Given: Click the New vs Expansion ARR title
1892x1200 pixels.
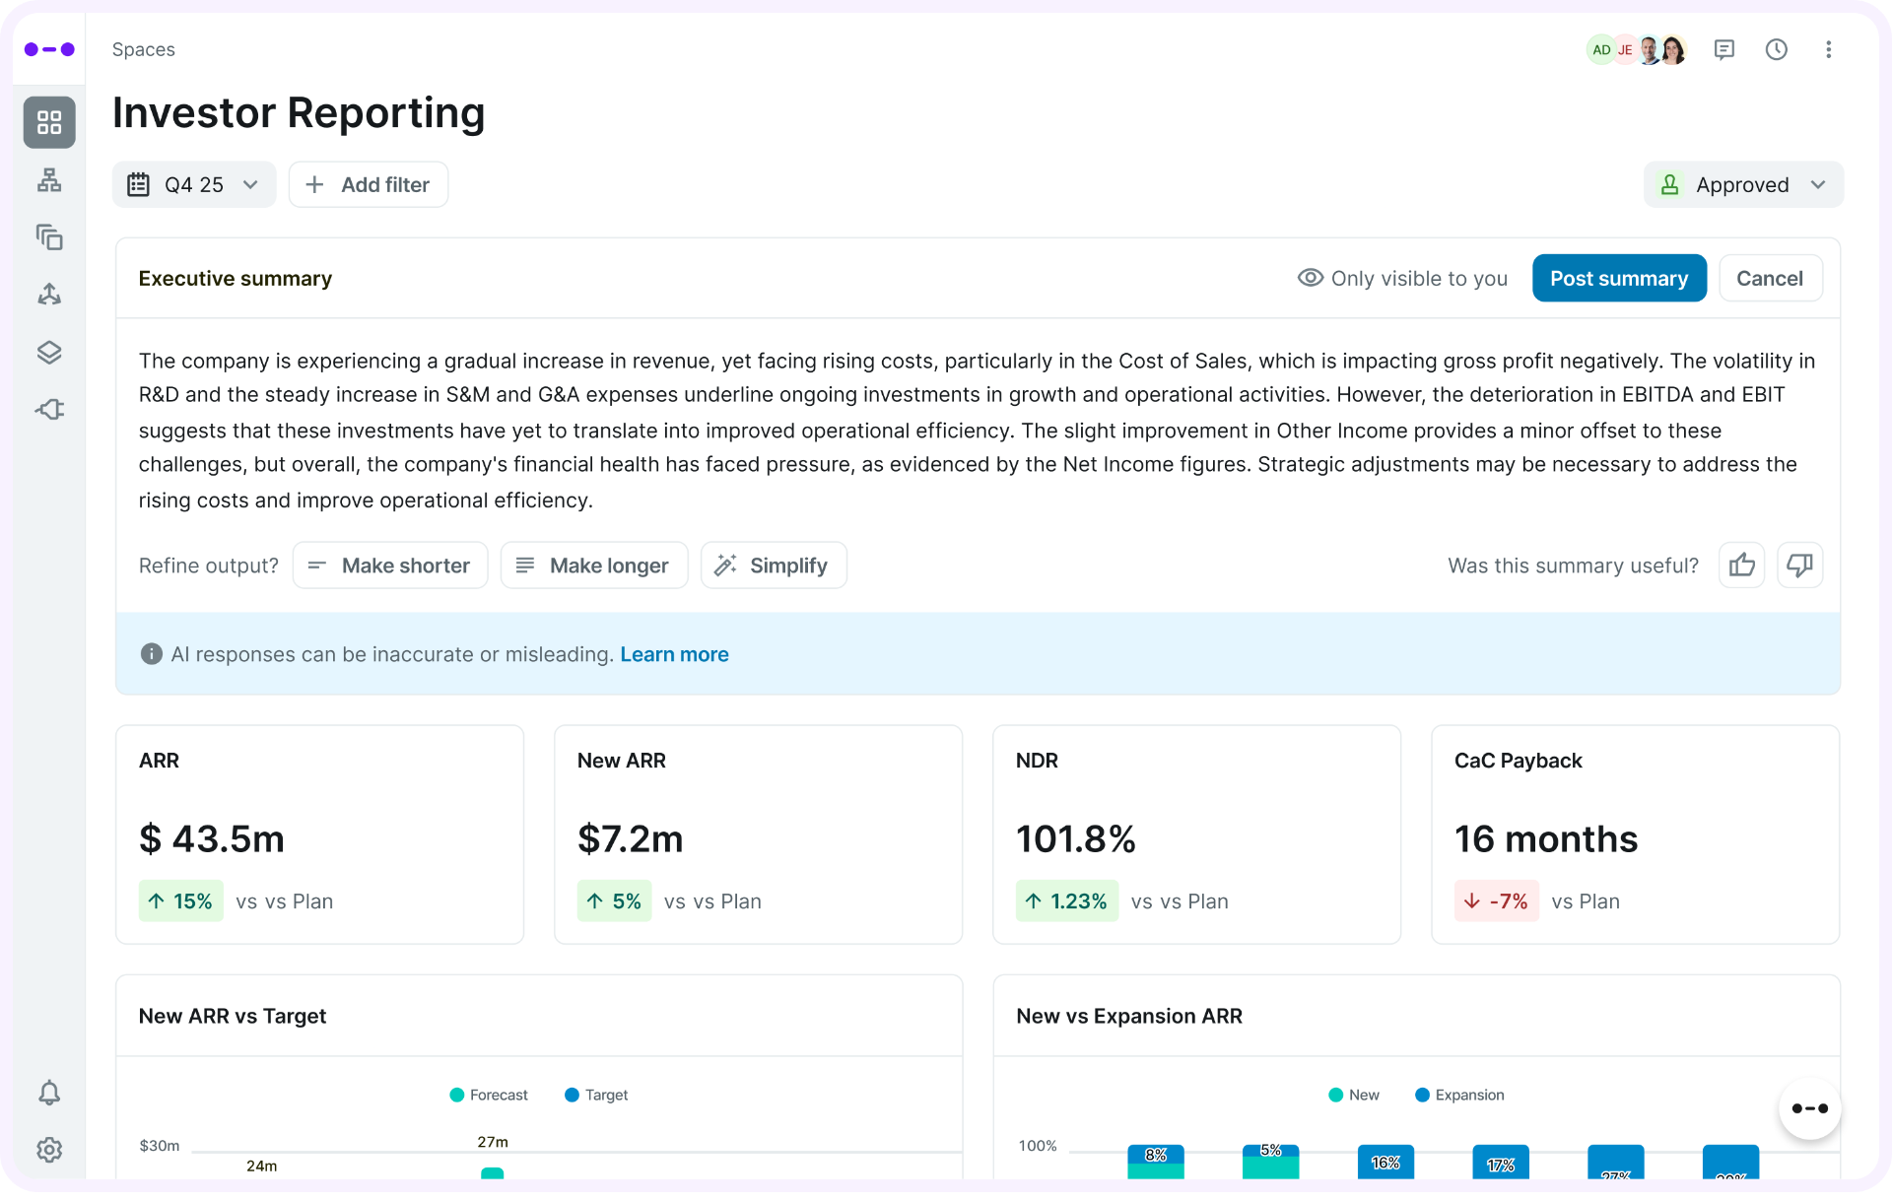Looking at the screenshot, I should tap(1129, 1016).
